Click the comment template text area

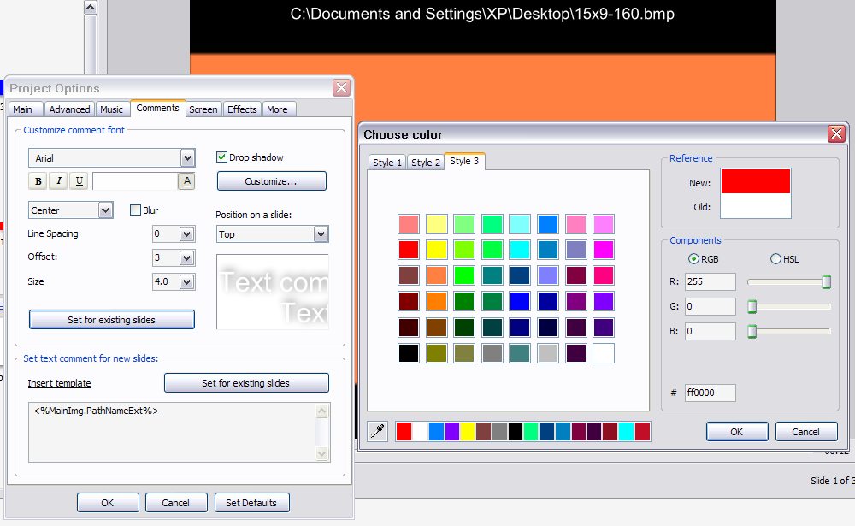pyautogui.click(x=173, y=432)
